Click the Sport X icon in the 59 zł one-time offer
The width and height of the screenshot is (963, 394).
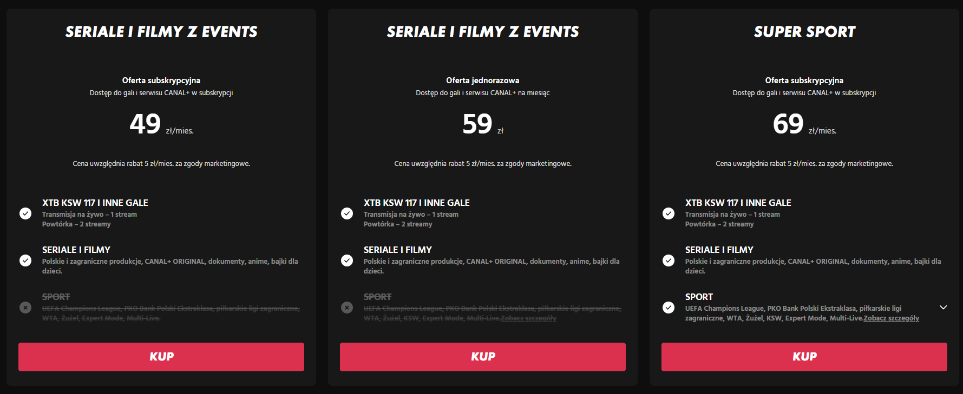click(x=347, y=308)
